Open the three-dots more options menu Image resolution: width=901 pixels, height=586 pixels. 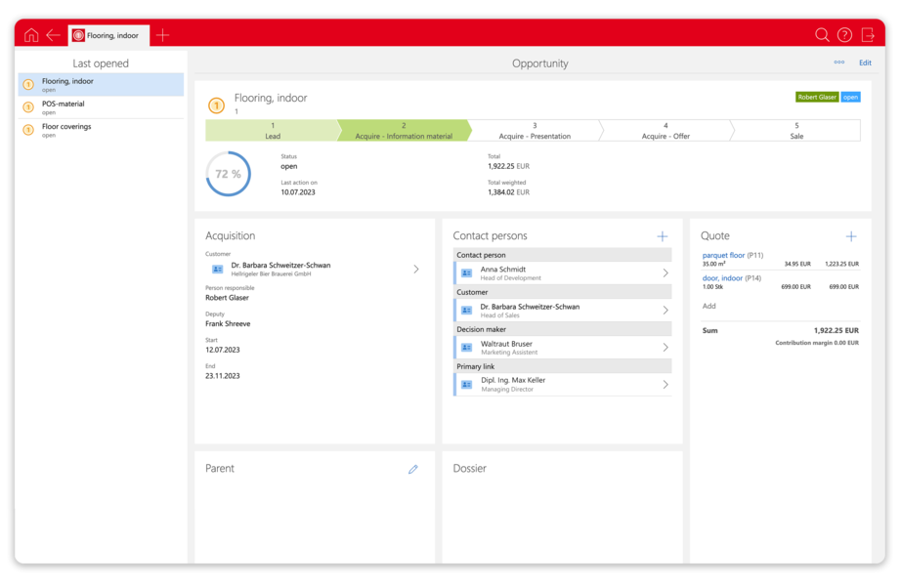(838, 63)
